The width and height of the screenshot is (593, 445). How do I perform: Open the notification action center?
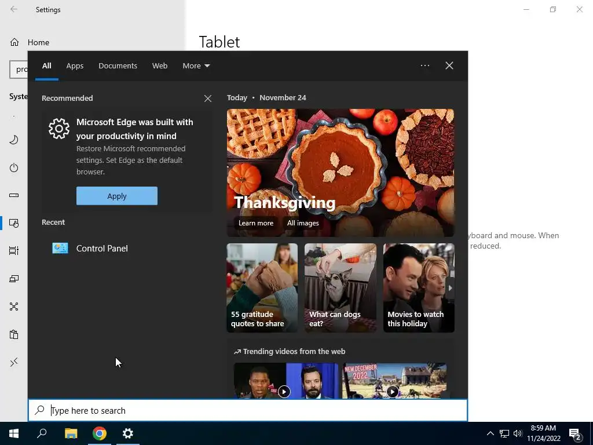[x=575, y=435]
